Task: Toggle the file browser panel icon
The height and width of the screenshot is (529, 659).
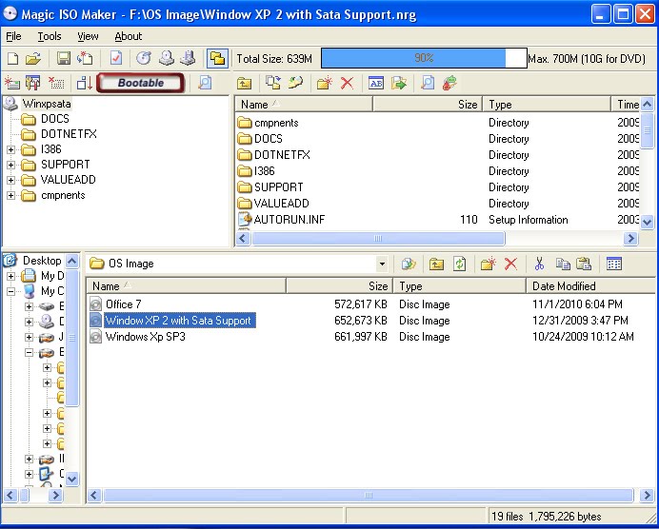Action: tap(217, 58)
